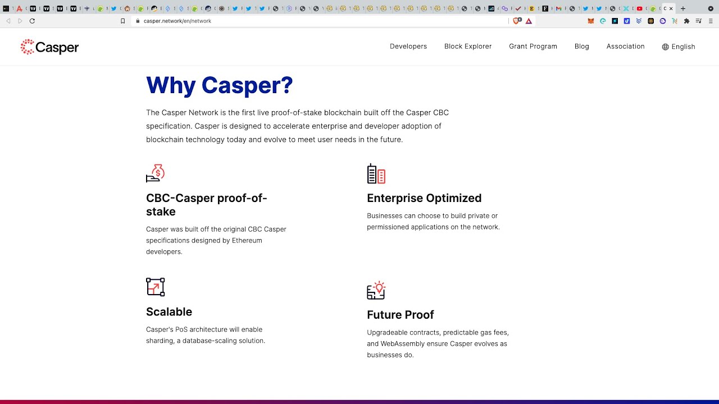Switch to the first dark terminal-style tab

pos(6,8)
